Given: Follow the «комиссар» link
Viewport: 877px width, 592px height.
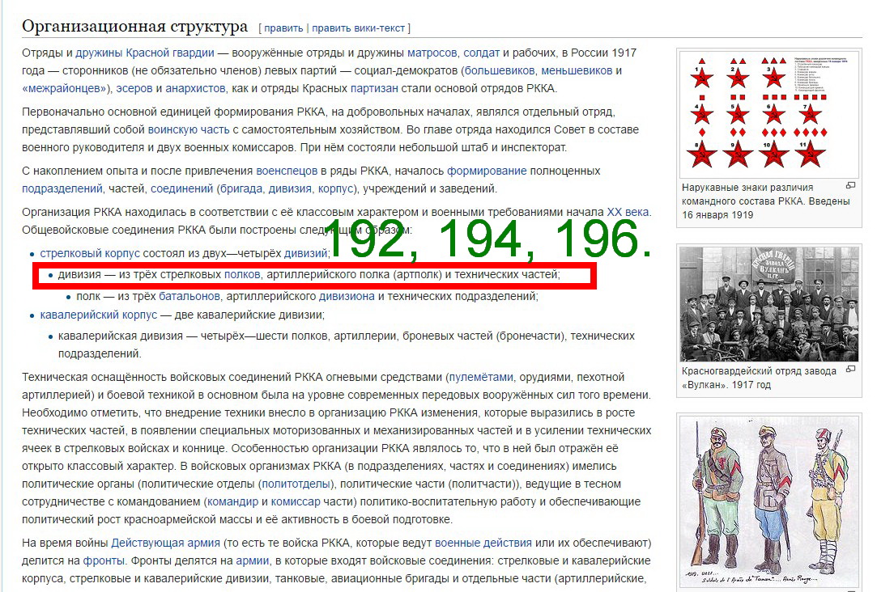Looking at the screenshot, I should [x=296, y=502].
